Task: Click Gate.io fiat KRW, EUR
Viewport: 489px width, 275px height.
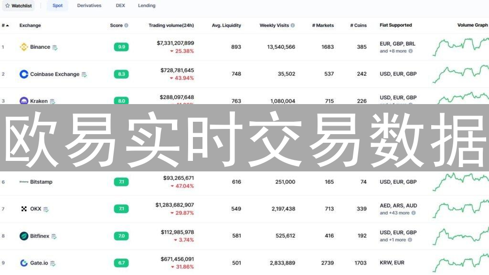Action: 392,263
